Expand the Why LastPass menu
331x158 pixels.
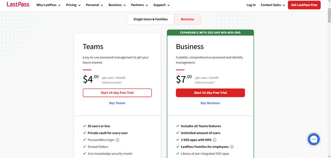[x=48, y=5]
